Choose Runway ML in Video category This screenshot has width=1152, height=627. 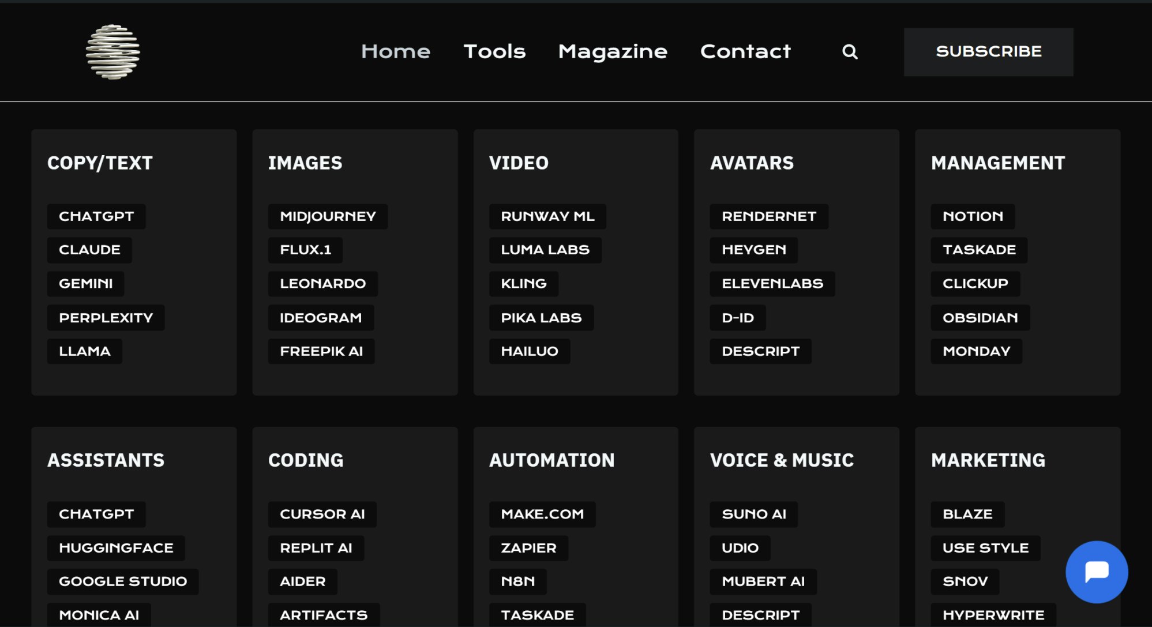(547, 216)
